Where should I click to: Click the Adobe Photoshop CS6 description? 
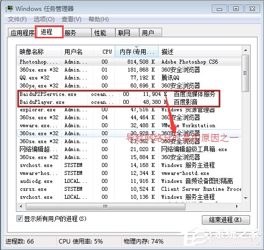tap(189, 62)
